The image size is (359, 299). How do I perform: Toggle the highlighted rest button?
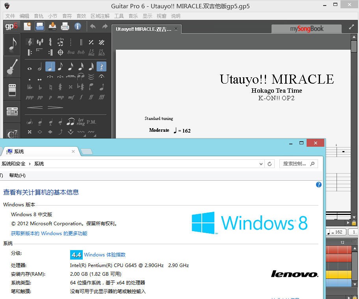click(101, 67)
